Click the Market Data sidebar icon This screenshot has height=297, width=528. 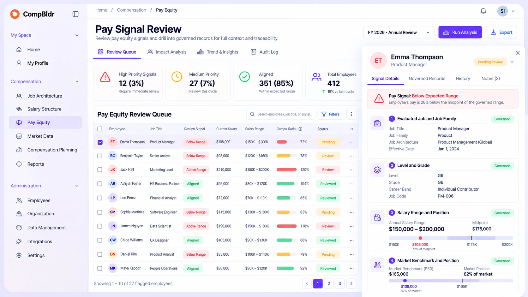click(19, 136)
